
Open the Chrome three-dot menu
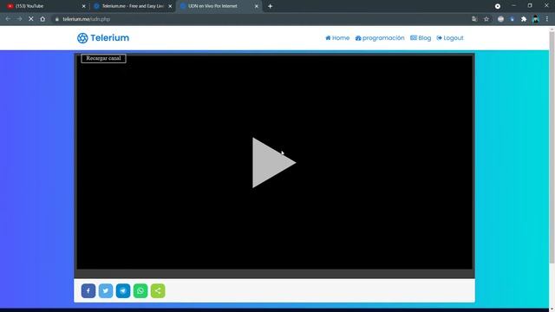[547, 19]
